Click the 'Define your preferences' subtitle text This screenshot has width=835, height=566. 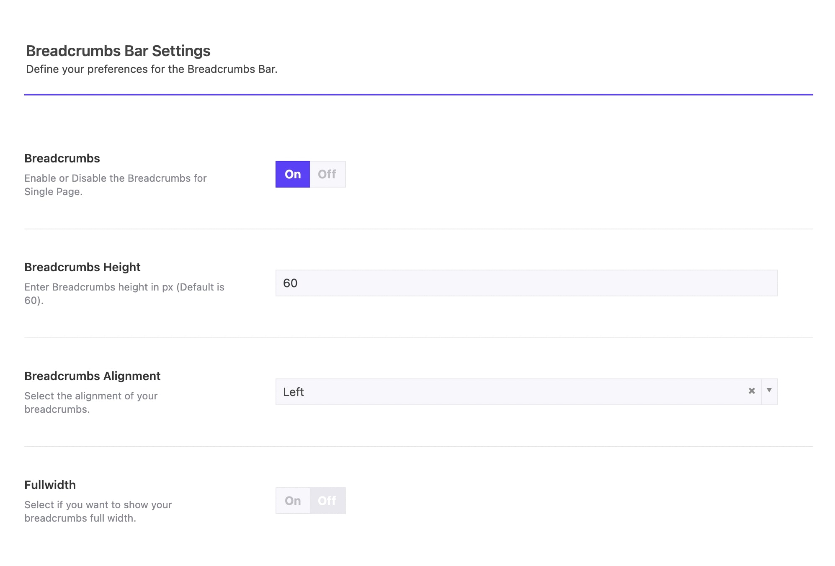[x=152, y=69]
